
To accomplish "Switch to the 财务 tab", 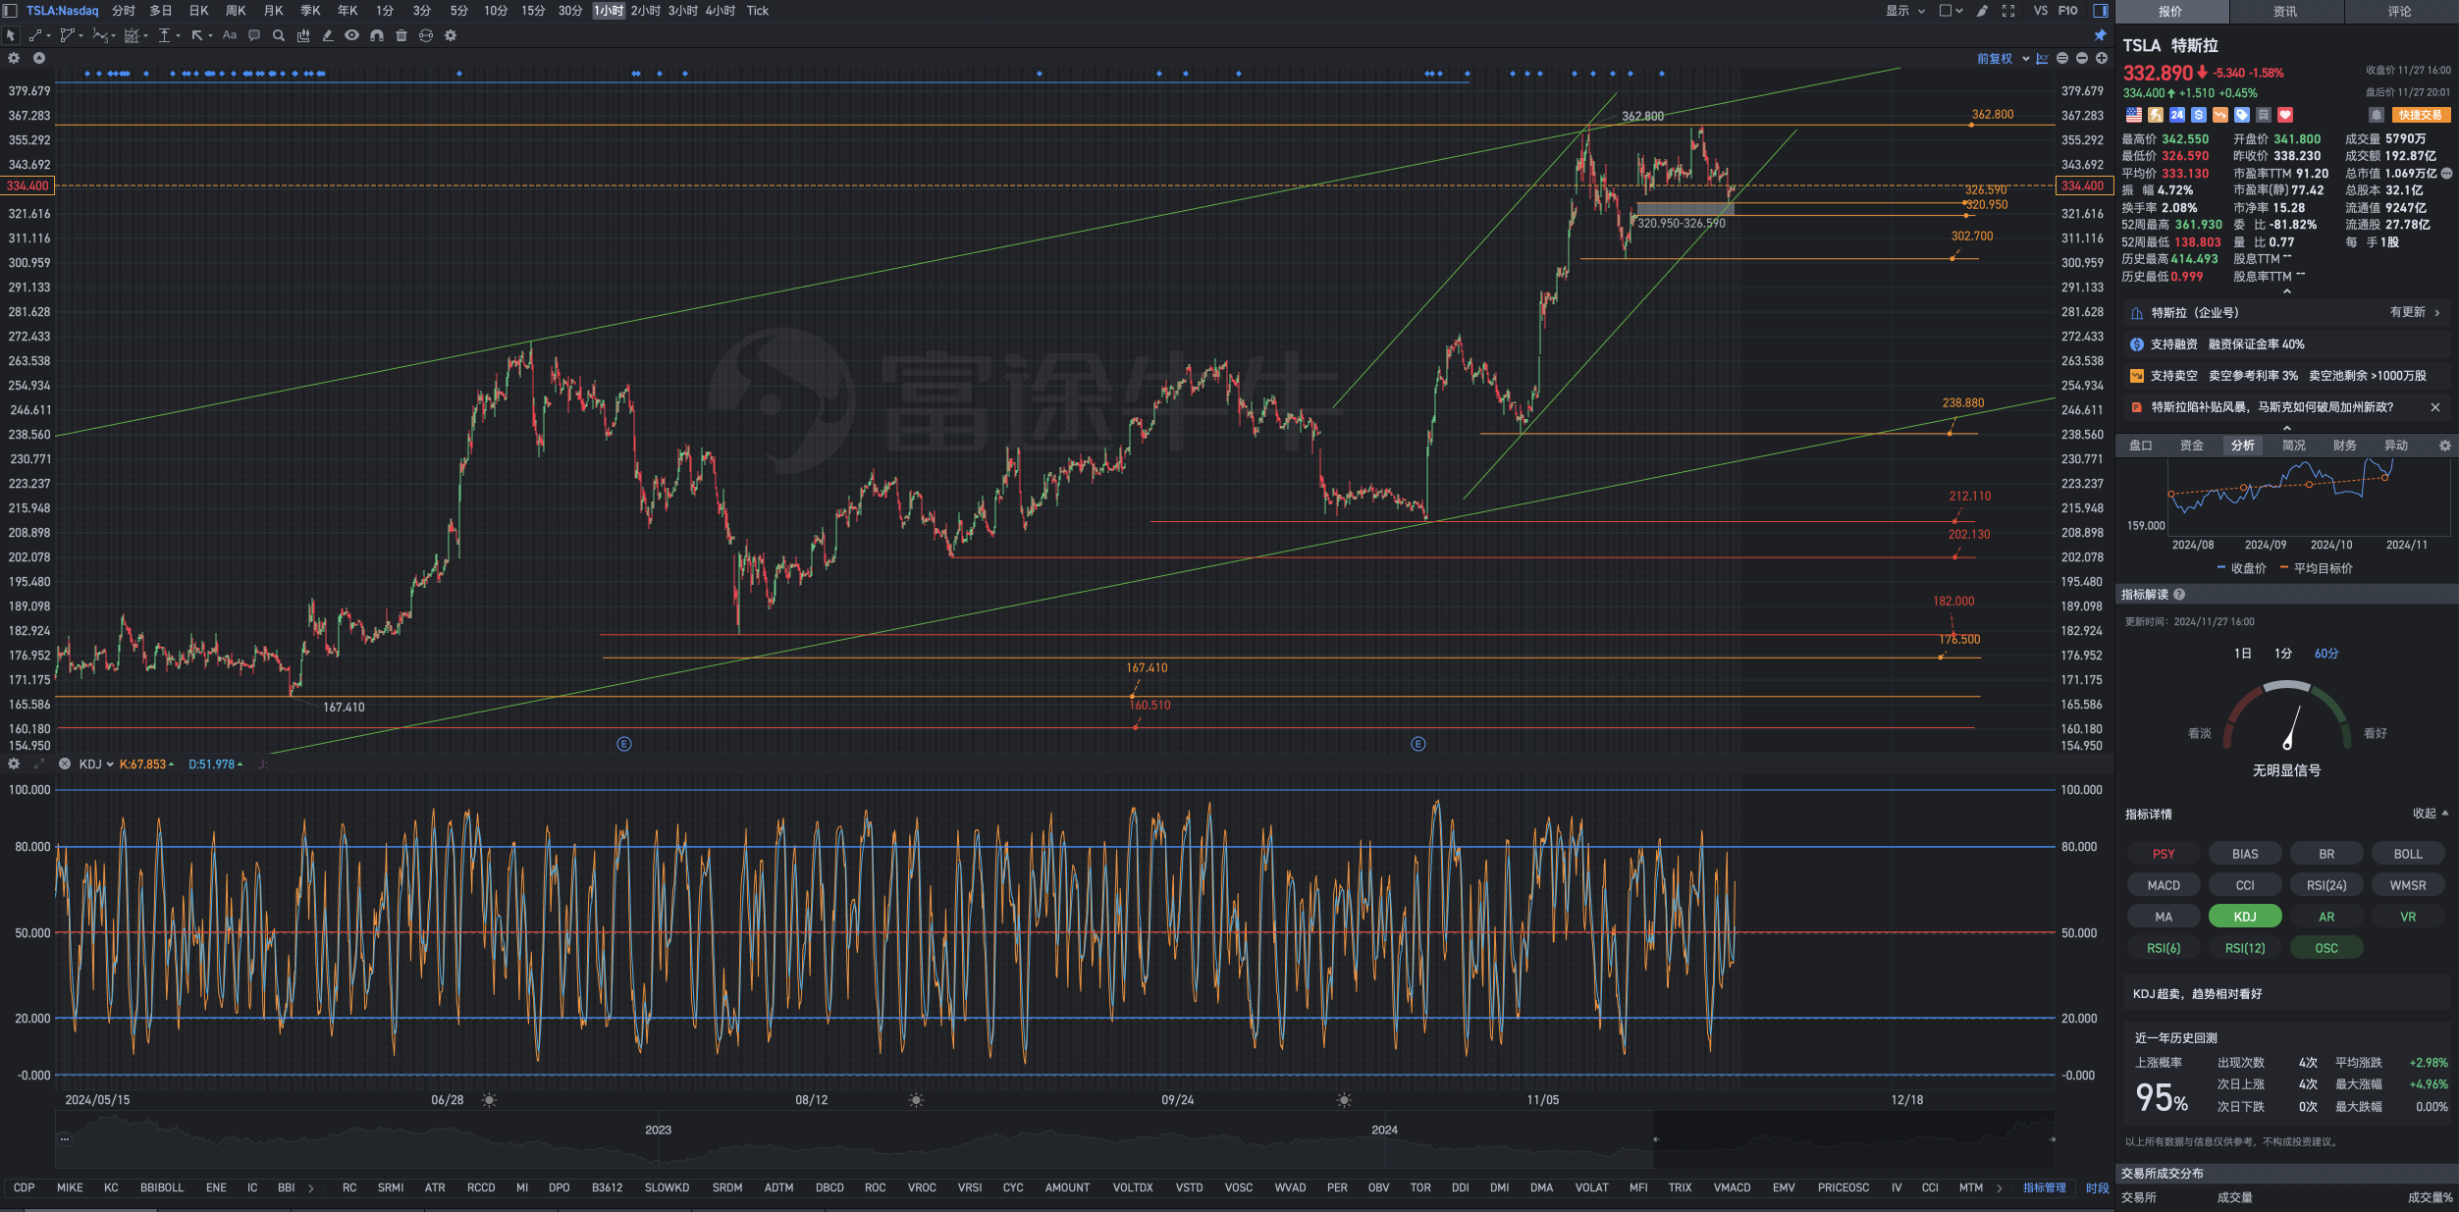I will pyautogui.click(x=2345, y=446).
